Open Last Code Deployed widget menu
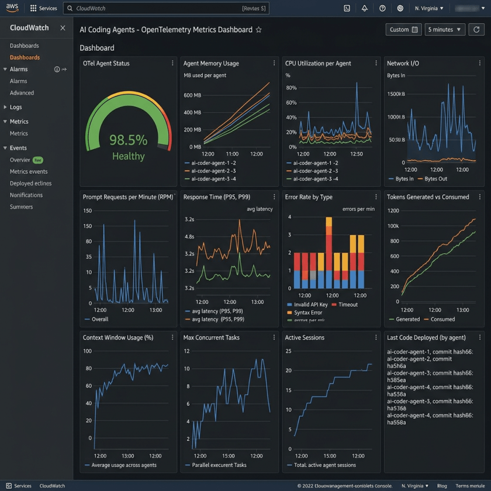 coord(479,337)
